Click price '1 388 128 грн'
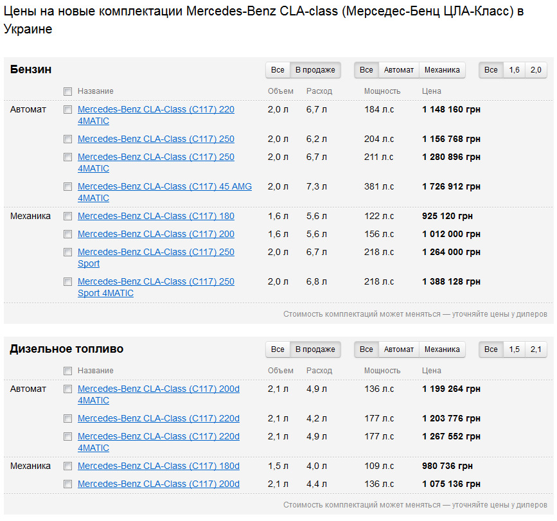This screenshot has width=557, height=521. click(x=451, y=281)
